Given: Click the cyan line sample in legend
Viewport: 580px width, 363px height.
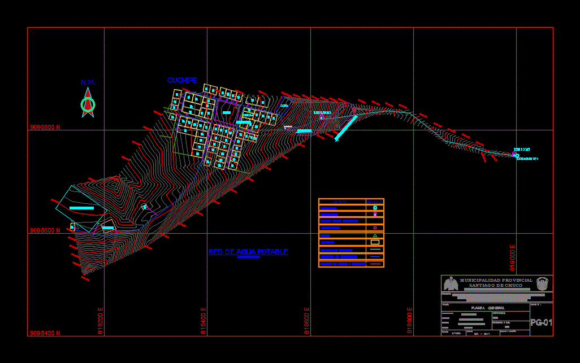Looking at the screenshot, I should (375, 250).
